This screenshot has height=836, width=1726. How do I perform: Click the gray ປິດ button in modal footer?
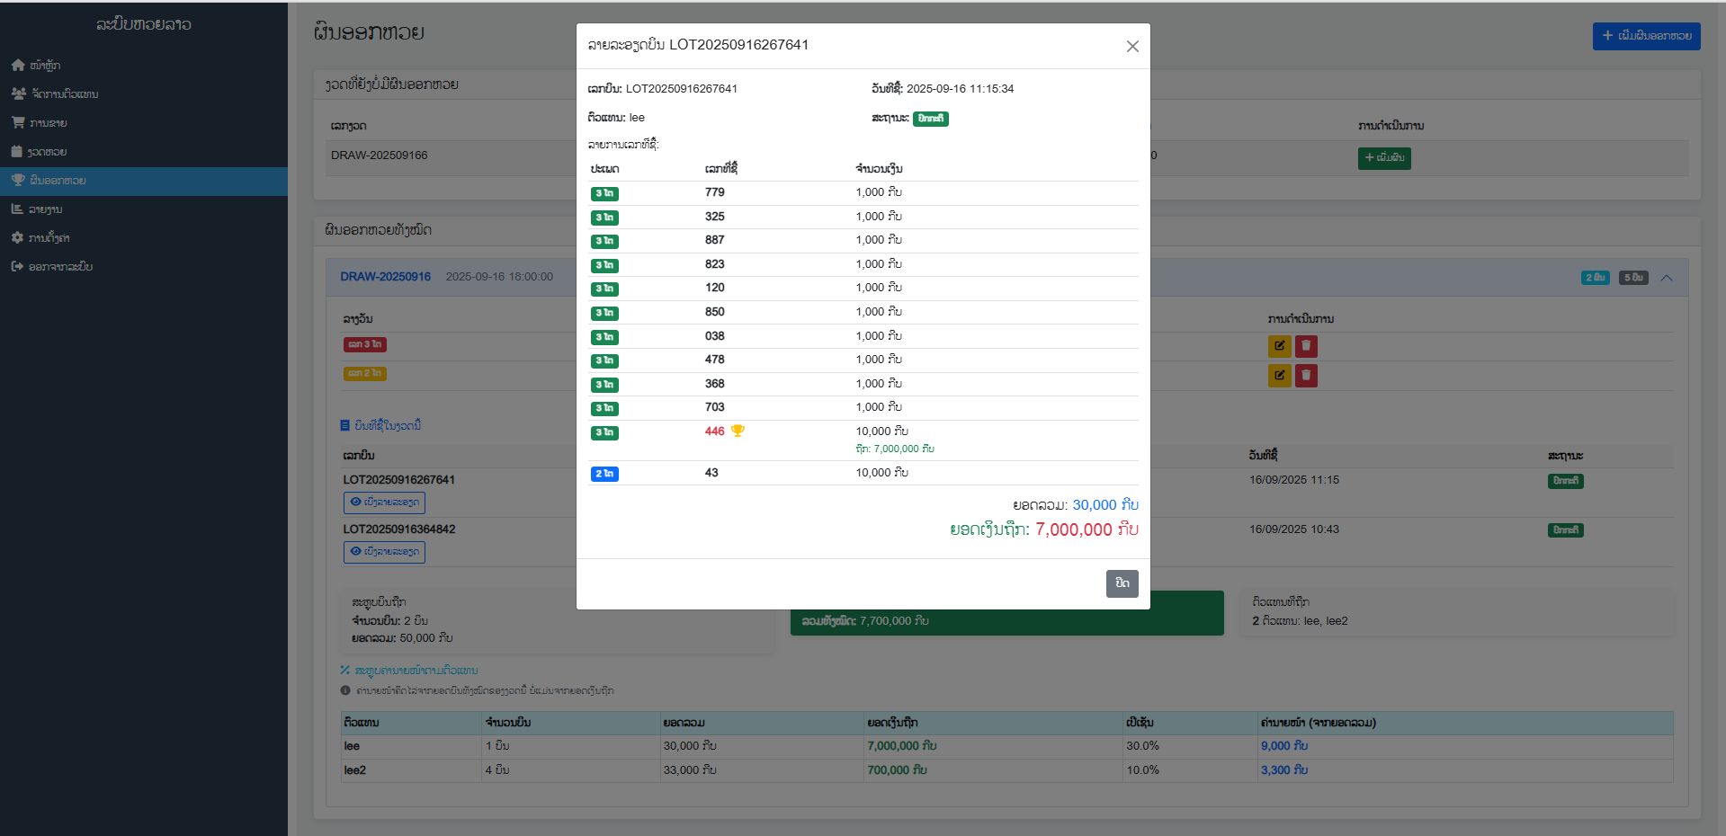coord(1122,583)
